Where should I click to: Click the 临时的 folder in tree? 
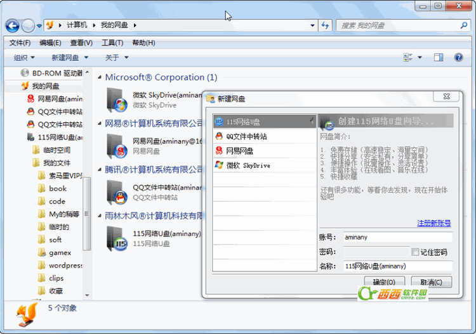coord(53,227)
